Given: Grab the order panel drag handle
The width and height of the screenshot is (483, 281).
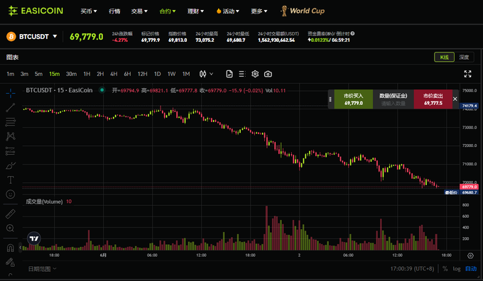Looking at the screenshot, I should tap(330, 99).
